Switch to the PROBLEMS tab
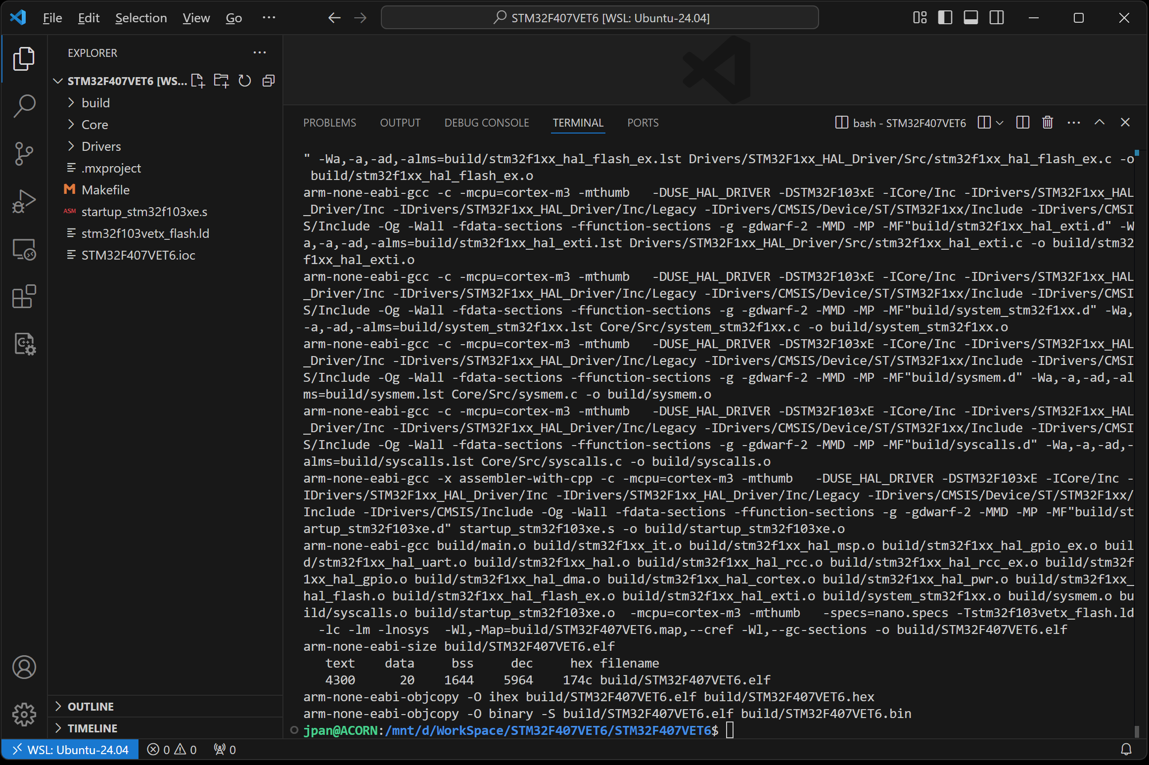Screen dimensions: 1149x765 pyautogui.click(x=329, y=123)
